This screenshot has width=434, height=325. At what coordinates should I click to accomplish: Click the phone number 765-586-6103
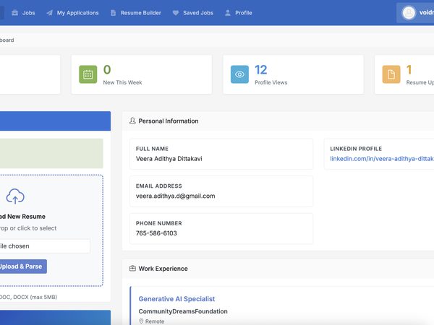point(156,233)
